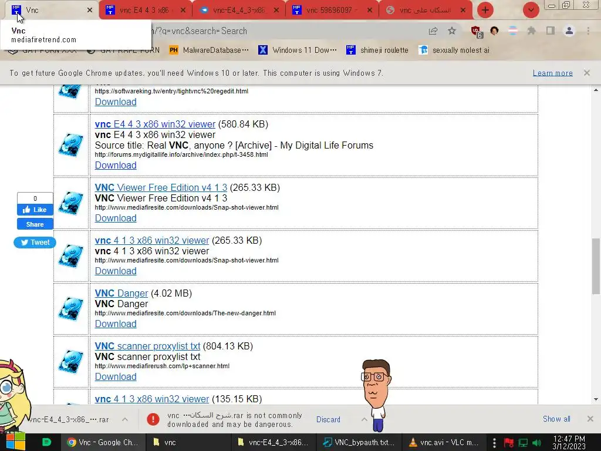Image resolution: width=601 pixels, height=451 pixels.
Task: Open VNC Viewer Free Edition v4 1 3 link
Action: click(x=161, y=187)
